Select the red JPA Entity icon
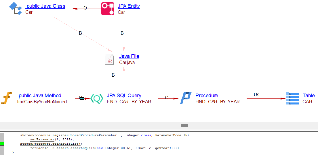The image size is (318, 155). [108, 9]
